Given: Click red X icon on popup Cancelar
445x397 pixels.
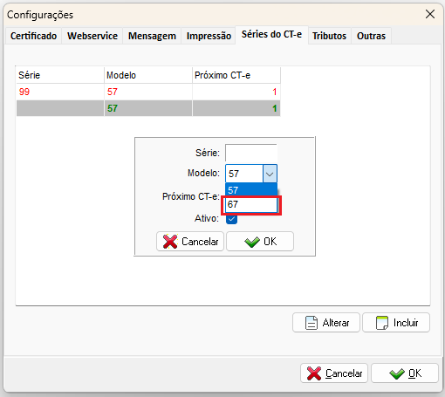Looking at the screenshot, I should pyautogui.click(x=170, y=242).
